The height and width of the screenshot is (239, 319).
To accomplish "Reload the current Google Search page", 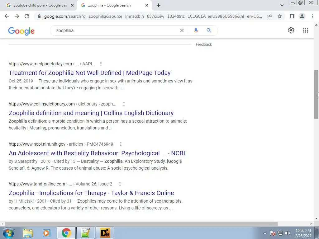I will tap(27, 16).
